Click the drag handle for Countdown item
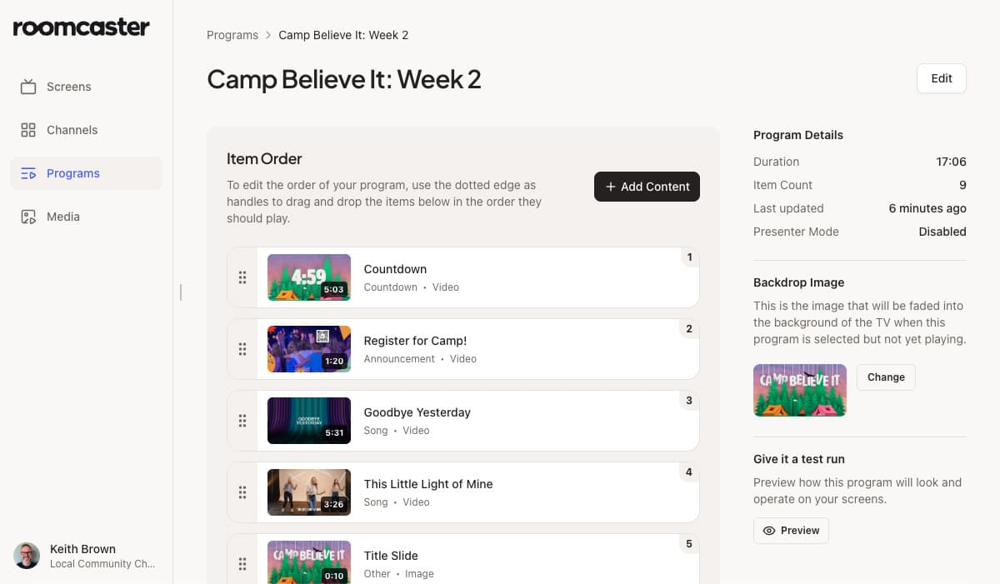Screen dimensions: 1000x584 pyautogui.click(x=242, y=277)
